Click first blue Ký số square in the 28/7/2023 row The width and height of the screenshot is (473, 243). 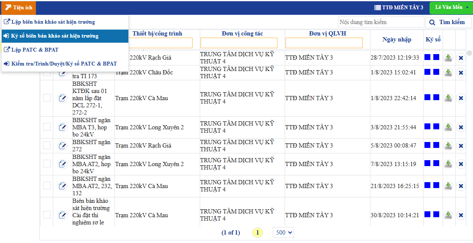point(427,57)
